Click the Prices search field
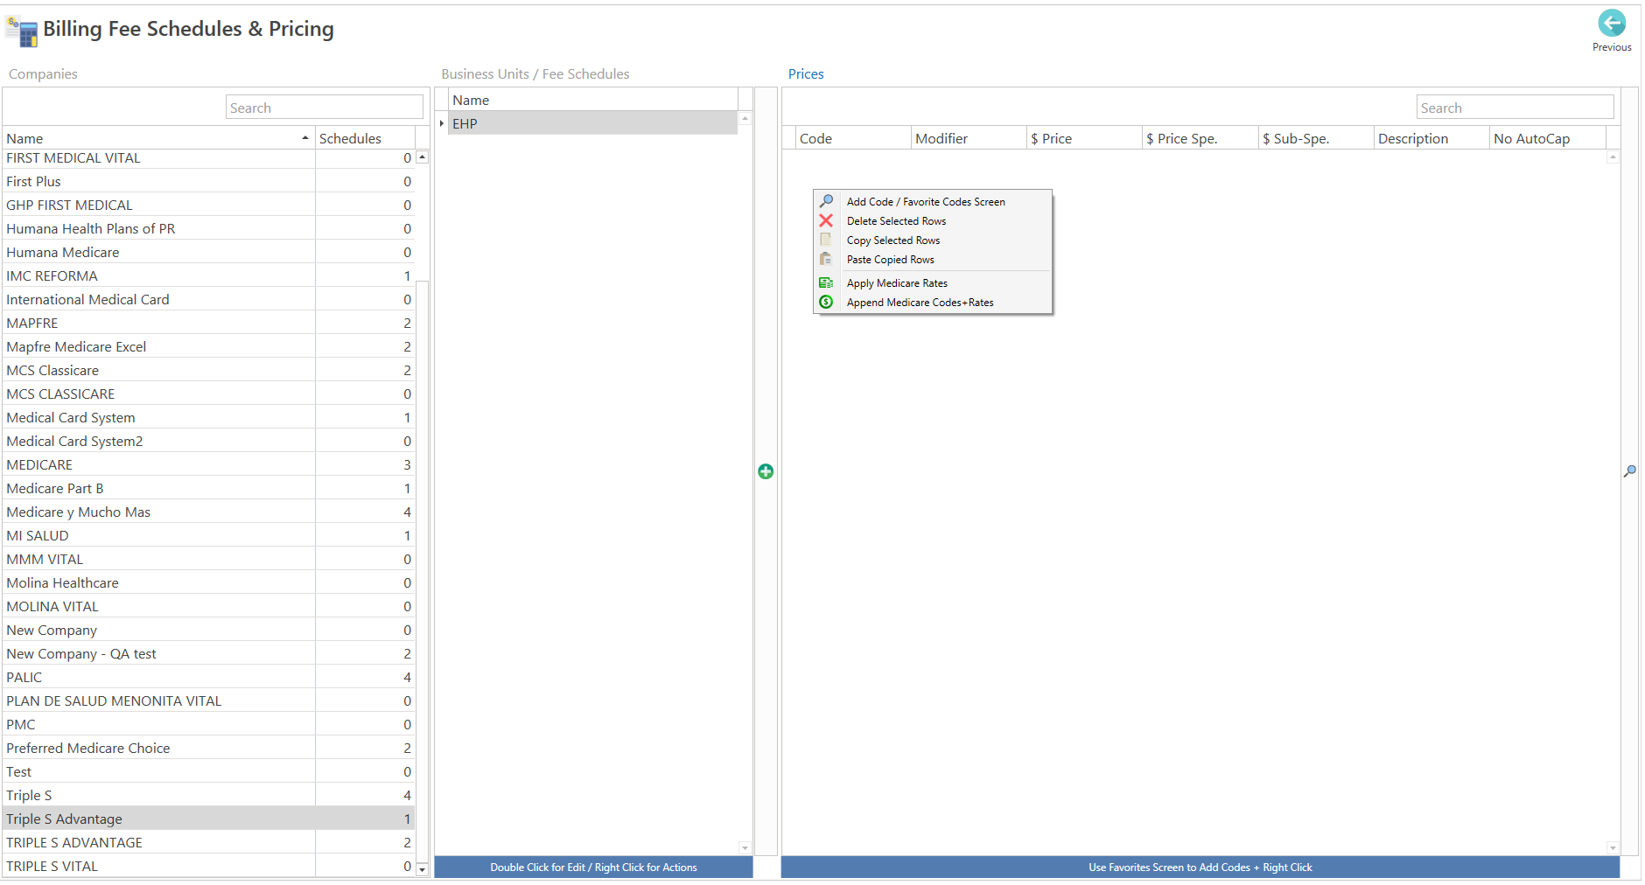Image resolution: width=1645 pixels, height=885 pixels. click(x=1515, y=108)
